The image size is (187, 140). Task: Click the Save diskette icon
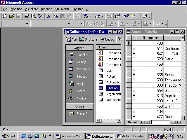[18, 16]
